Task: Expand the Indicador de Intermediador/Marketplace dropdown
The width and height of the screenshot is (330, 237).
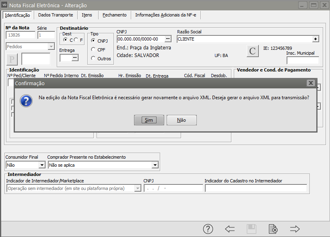Action: pos(138,188)
